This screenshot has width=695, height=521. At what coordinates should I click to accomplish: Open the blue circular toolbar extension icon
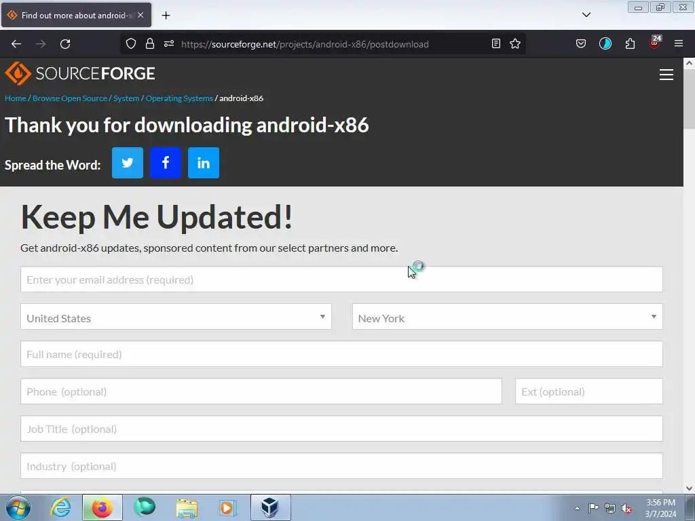pyautogui.click(x=605, y=43)
